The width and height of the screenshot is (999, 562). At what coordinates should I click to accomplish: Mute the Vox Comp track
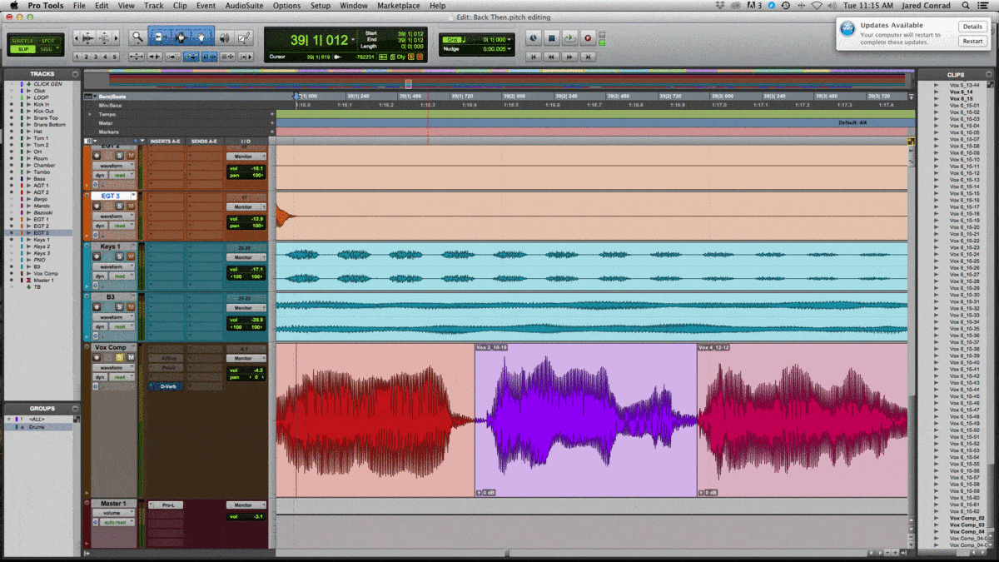131,358
